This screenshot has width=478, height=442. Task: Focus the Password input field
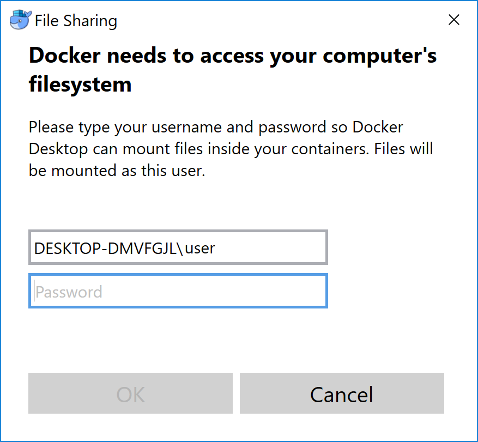(178, 292)
